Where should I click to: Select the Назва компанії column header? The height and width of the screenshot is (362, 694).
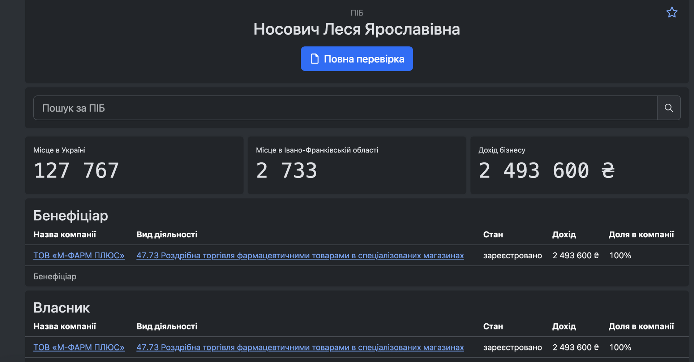65,234
